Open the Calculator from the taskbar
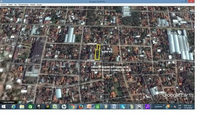This screenshot has height=122, width=207. (x=98, y=106)
